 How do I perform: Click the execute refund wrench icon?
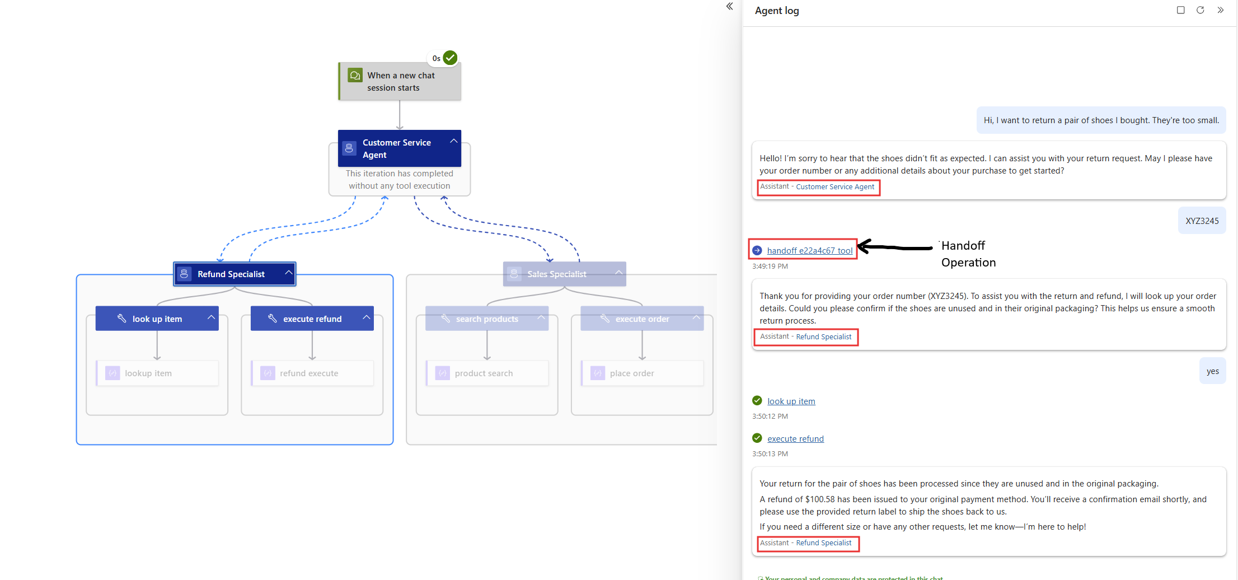pos(273,319)
